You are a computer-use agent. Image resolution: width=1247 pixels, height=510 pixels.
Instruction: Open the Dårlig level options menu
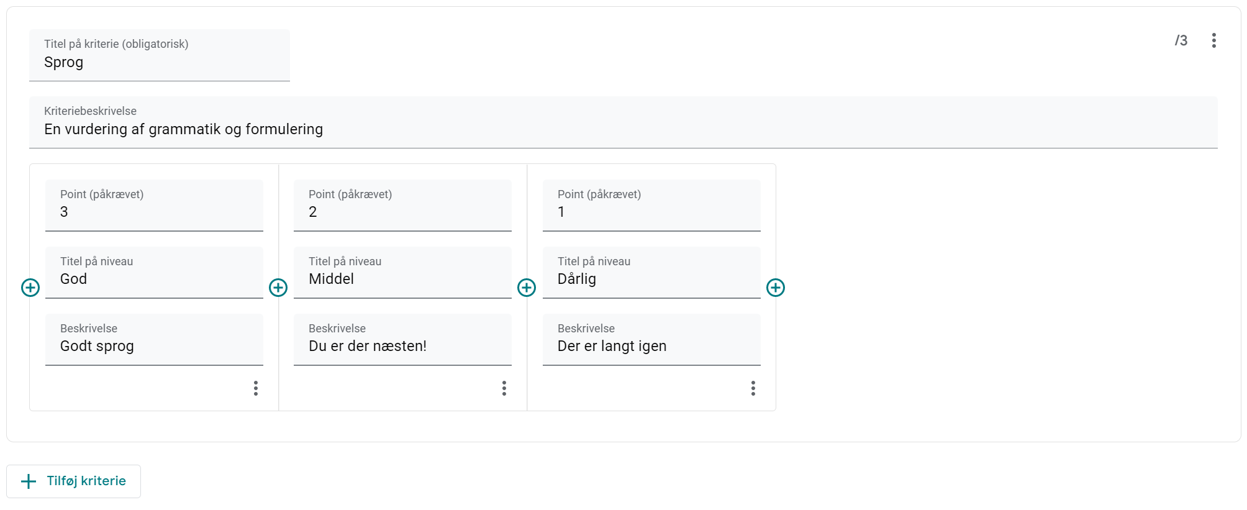click(x=753, y=388)
